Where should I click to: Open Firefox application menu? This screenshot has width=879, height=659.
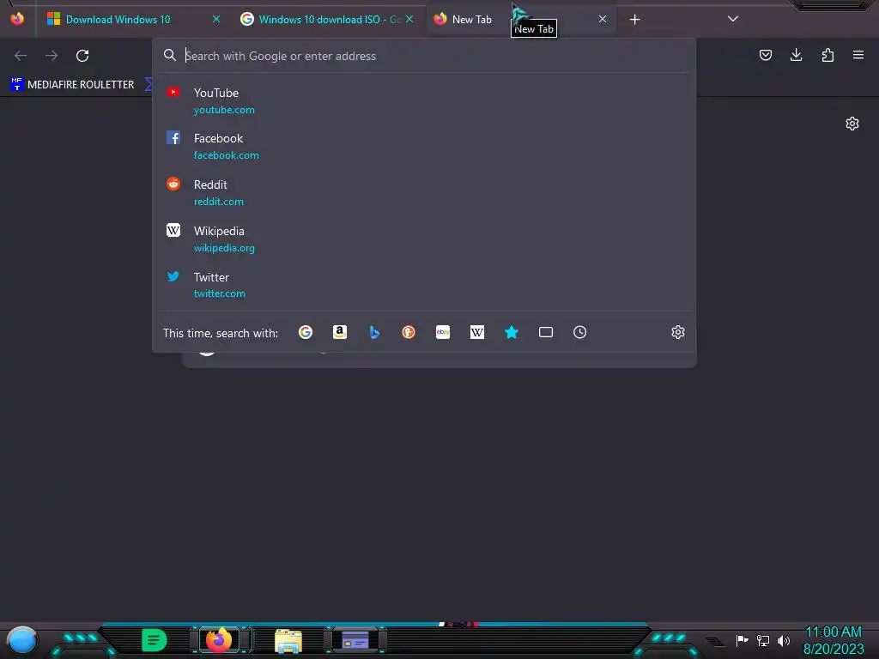click(858, 55)
